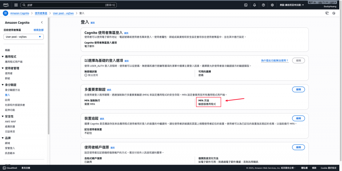The width and height of the screenshot is (342, 171).
Task: Open the region selector 美國 dropdown
Action: click(292, 5)
